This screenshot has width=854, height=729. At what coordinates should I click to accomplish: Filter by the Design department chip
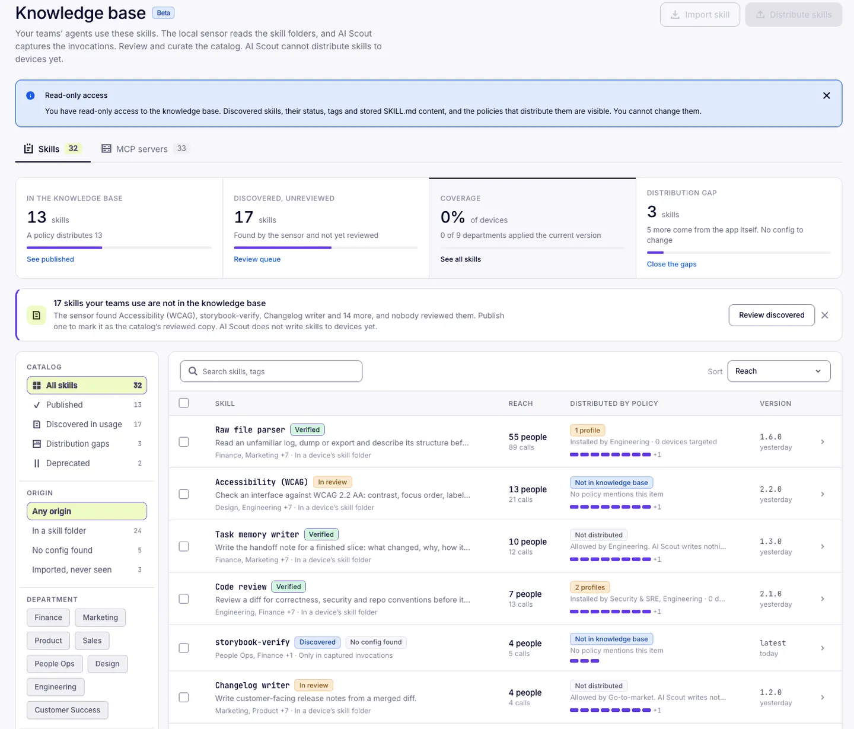(107, 664)
